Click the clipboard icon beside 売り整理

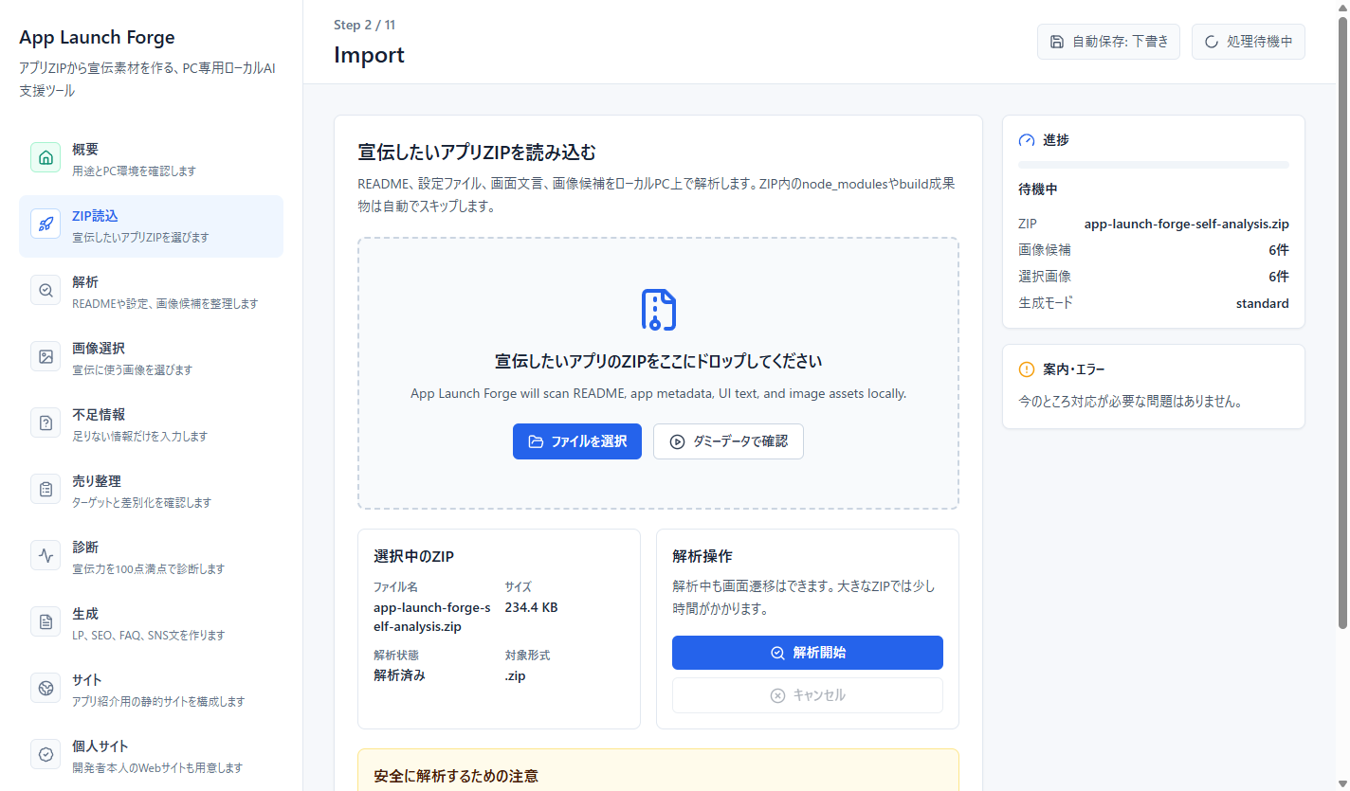(46, 489)
